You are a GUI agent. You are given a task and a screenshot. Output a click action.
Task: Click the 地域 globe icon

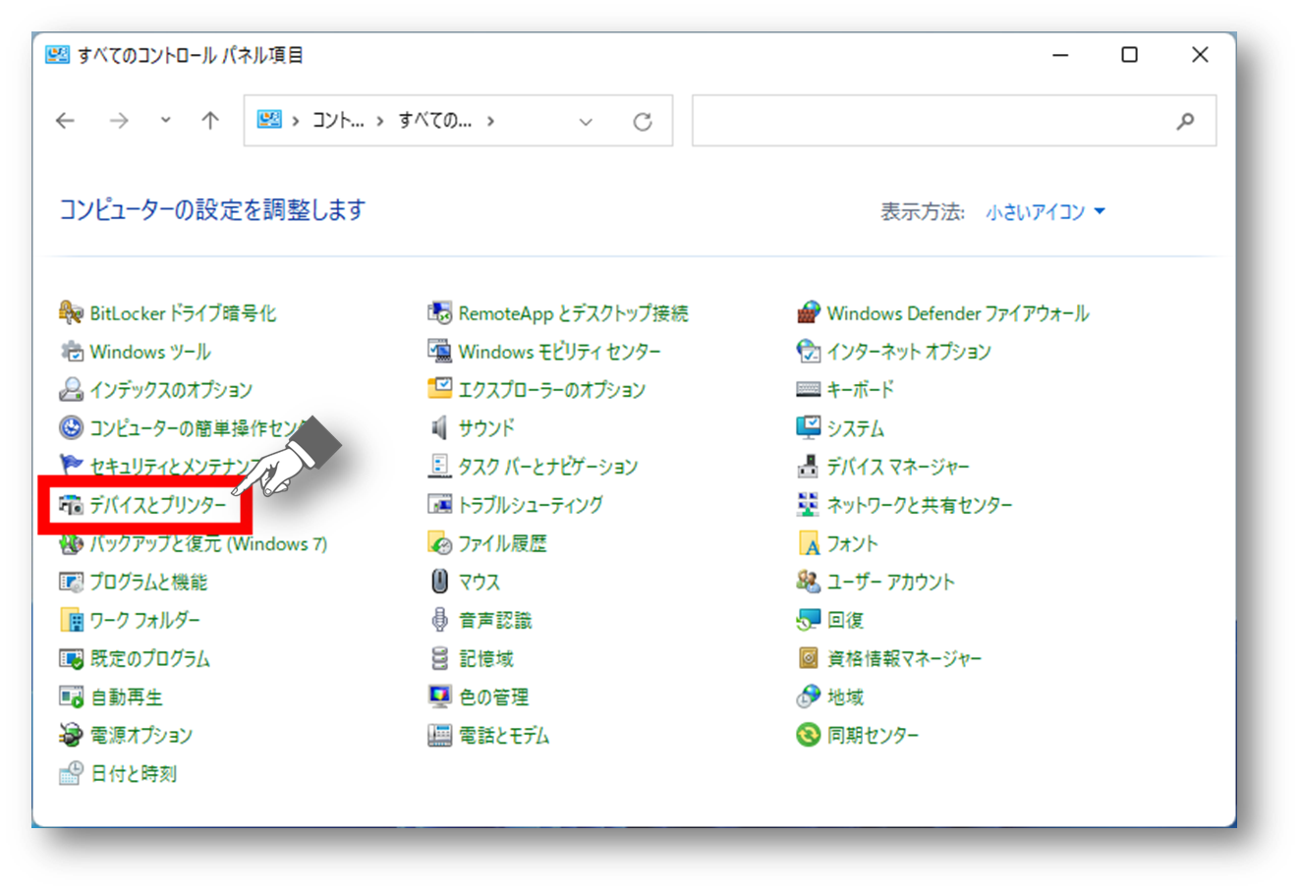(x=808, y=697)
